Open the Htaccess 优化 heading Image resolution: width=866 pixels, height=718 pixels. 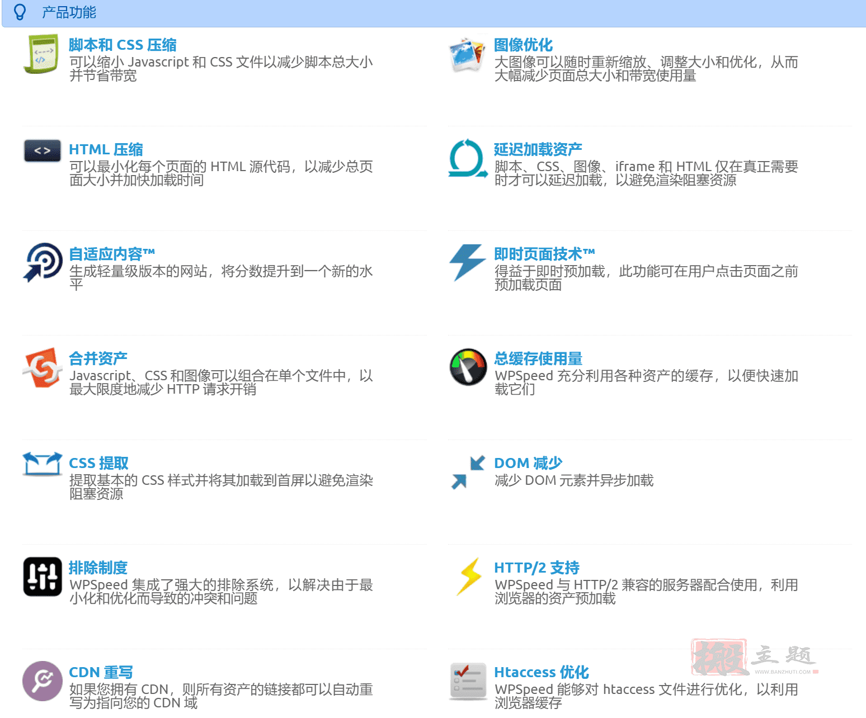click(x=542, y=672)
